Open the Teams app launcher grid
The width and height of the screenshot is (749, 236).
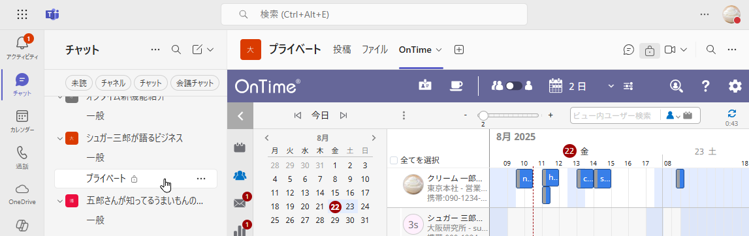[x=22, y=14]
